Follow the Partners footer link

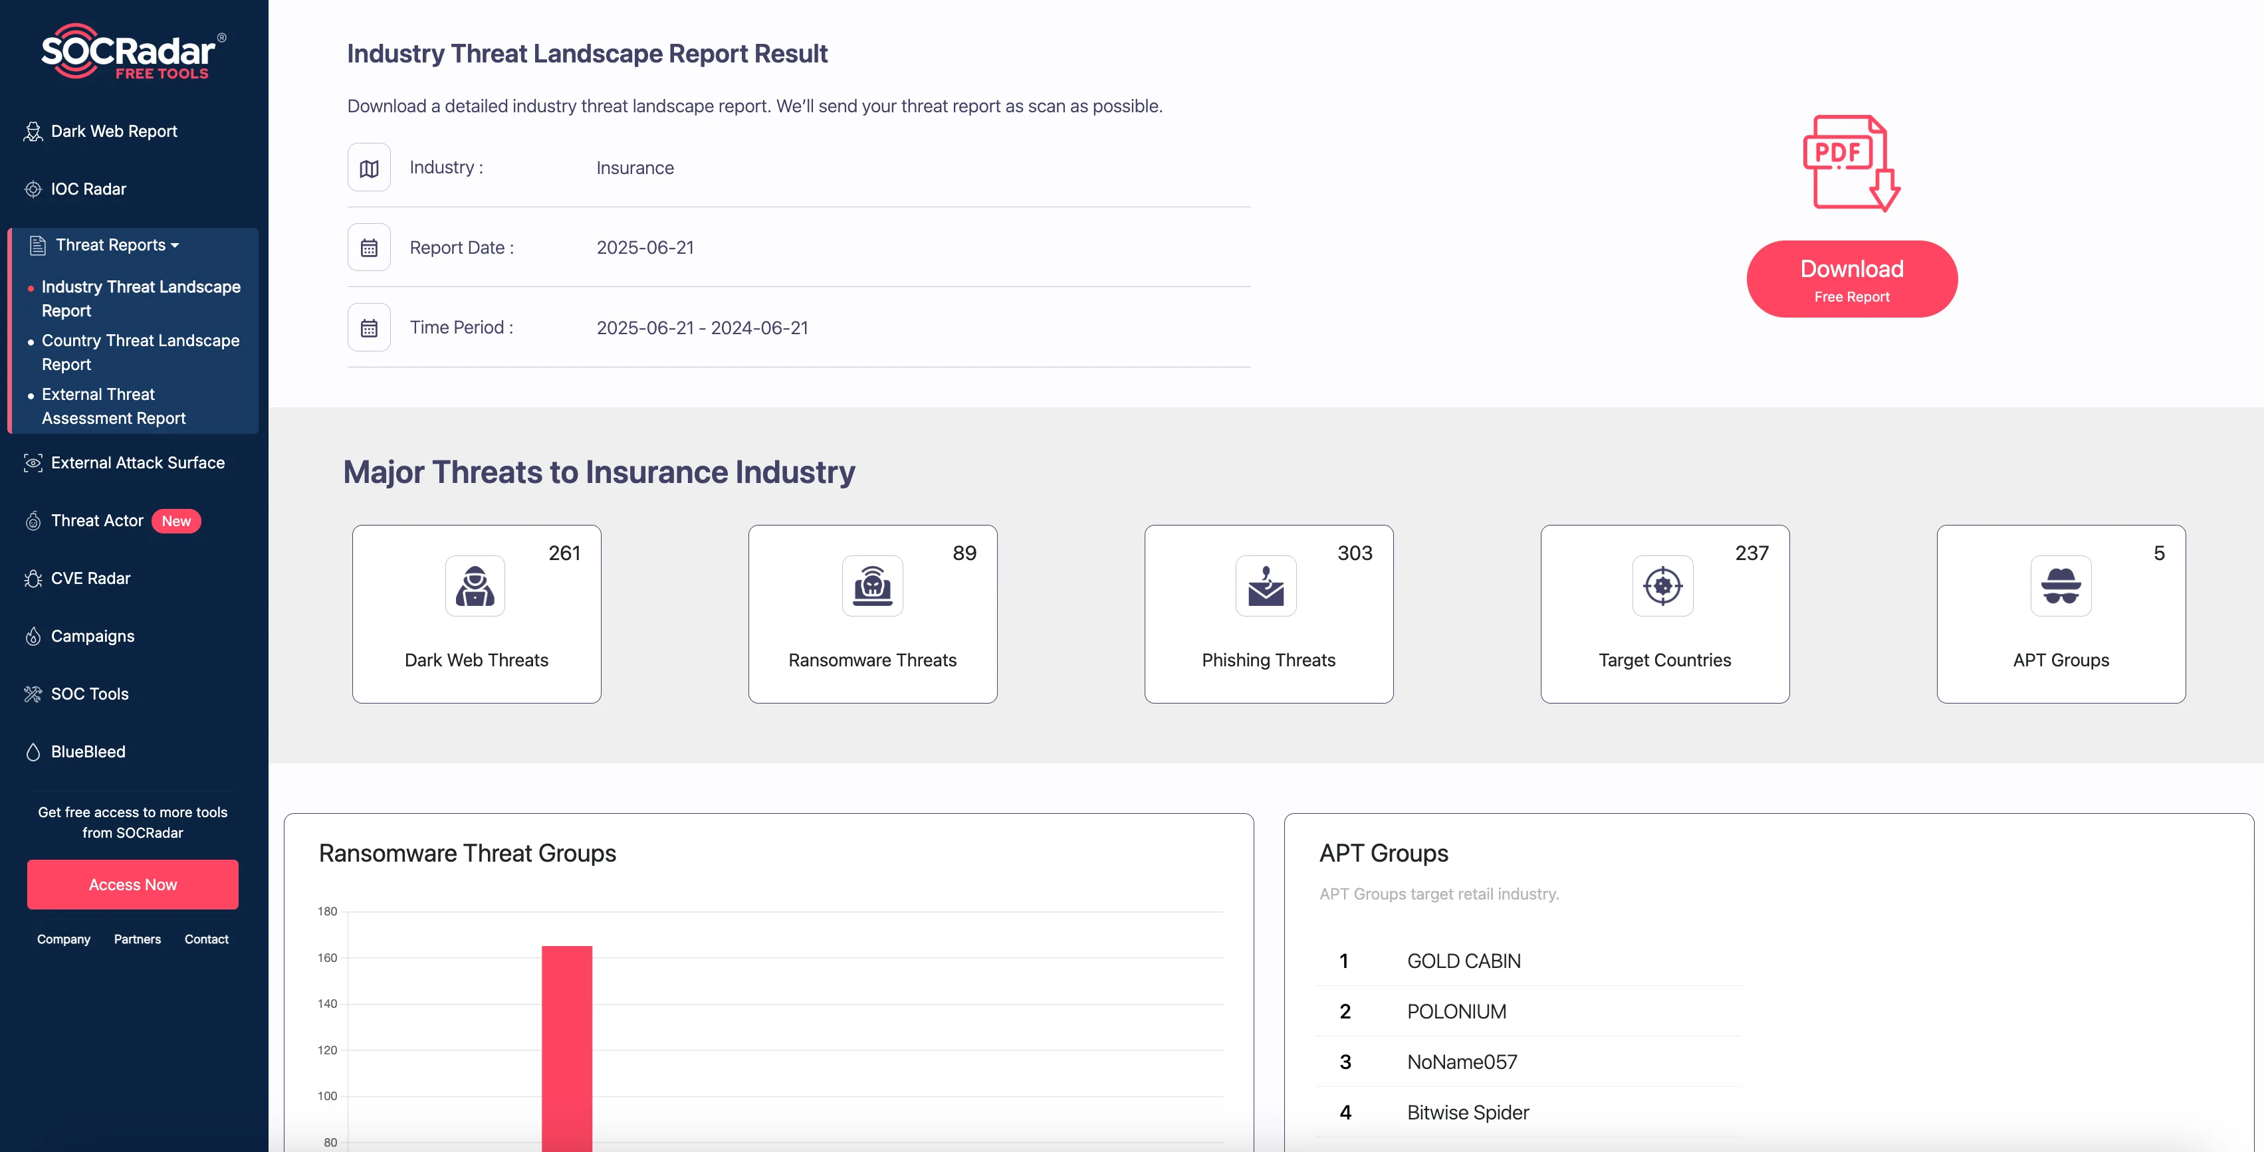point(137,939)
